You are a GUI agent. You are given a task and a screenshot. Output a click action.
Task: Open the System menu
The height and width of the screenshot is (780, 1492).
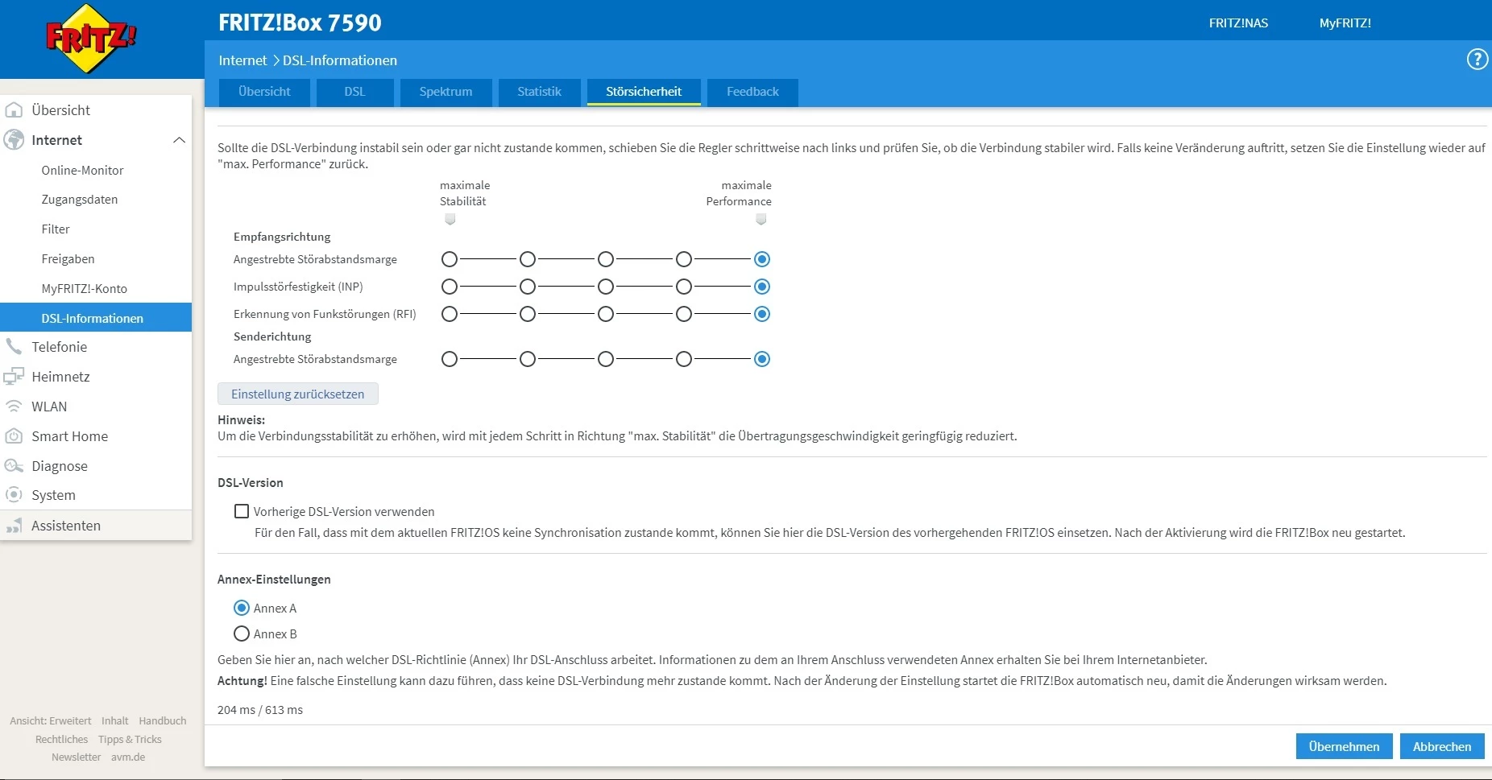coord(96,495)
